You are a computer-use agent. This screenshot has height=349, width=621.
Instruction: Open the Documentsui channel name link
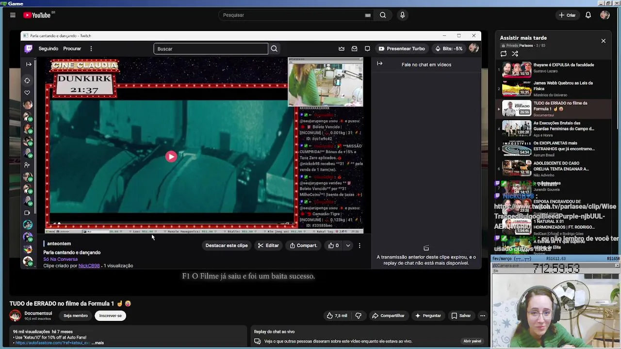(x=38, y=313)
